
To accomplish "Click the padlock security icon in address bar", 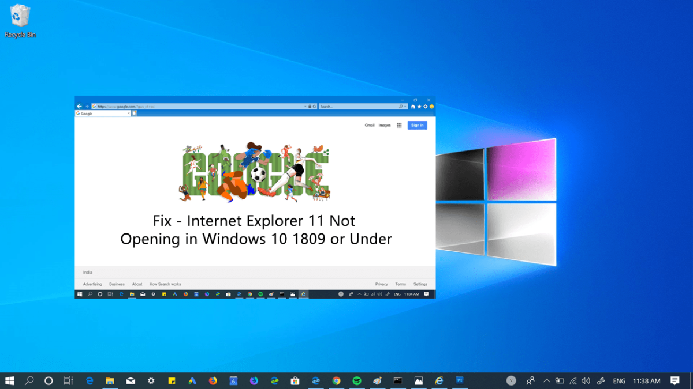I will (x=311, y=106).
